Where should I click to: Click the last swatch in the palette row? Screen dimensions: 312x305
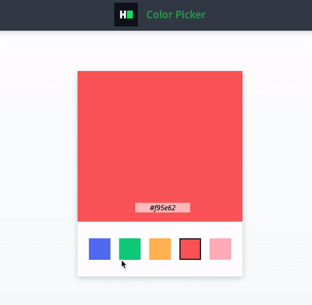tap(220, 249)
